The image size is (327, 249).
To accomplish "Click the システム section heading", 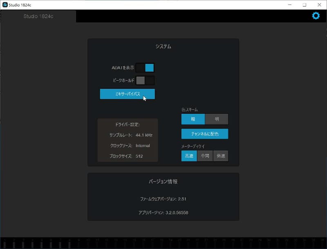I will click(x=163, y=46).
